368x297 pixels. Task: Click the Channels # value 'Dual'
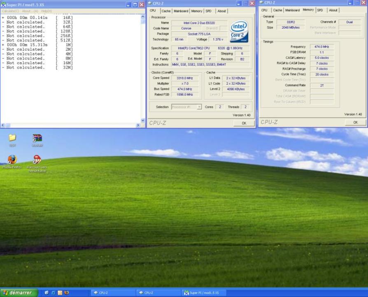pos(349,22)
